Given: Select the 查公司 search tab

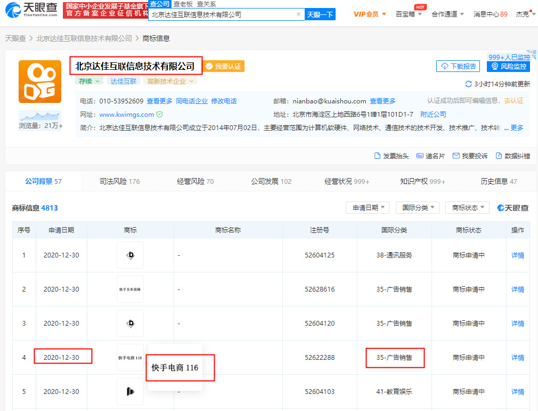Looking at the screenshot, I should coord(160,4).
